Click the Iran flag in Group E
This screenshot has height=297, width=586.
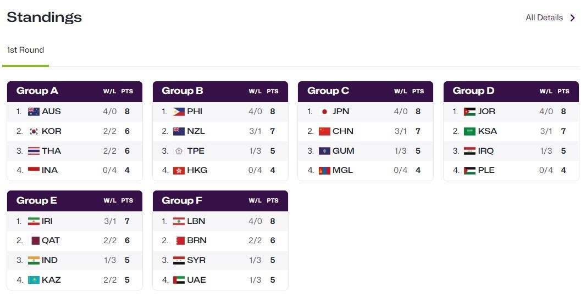[34, 221]
